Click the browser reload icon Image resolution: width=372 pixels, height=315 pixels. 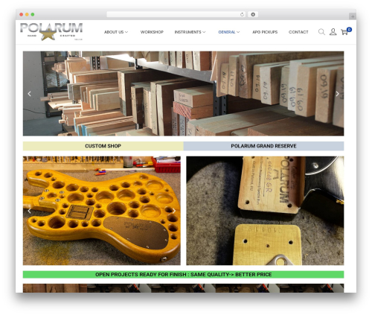tap(242, 15)
